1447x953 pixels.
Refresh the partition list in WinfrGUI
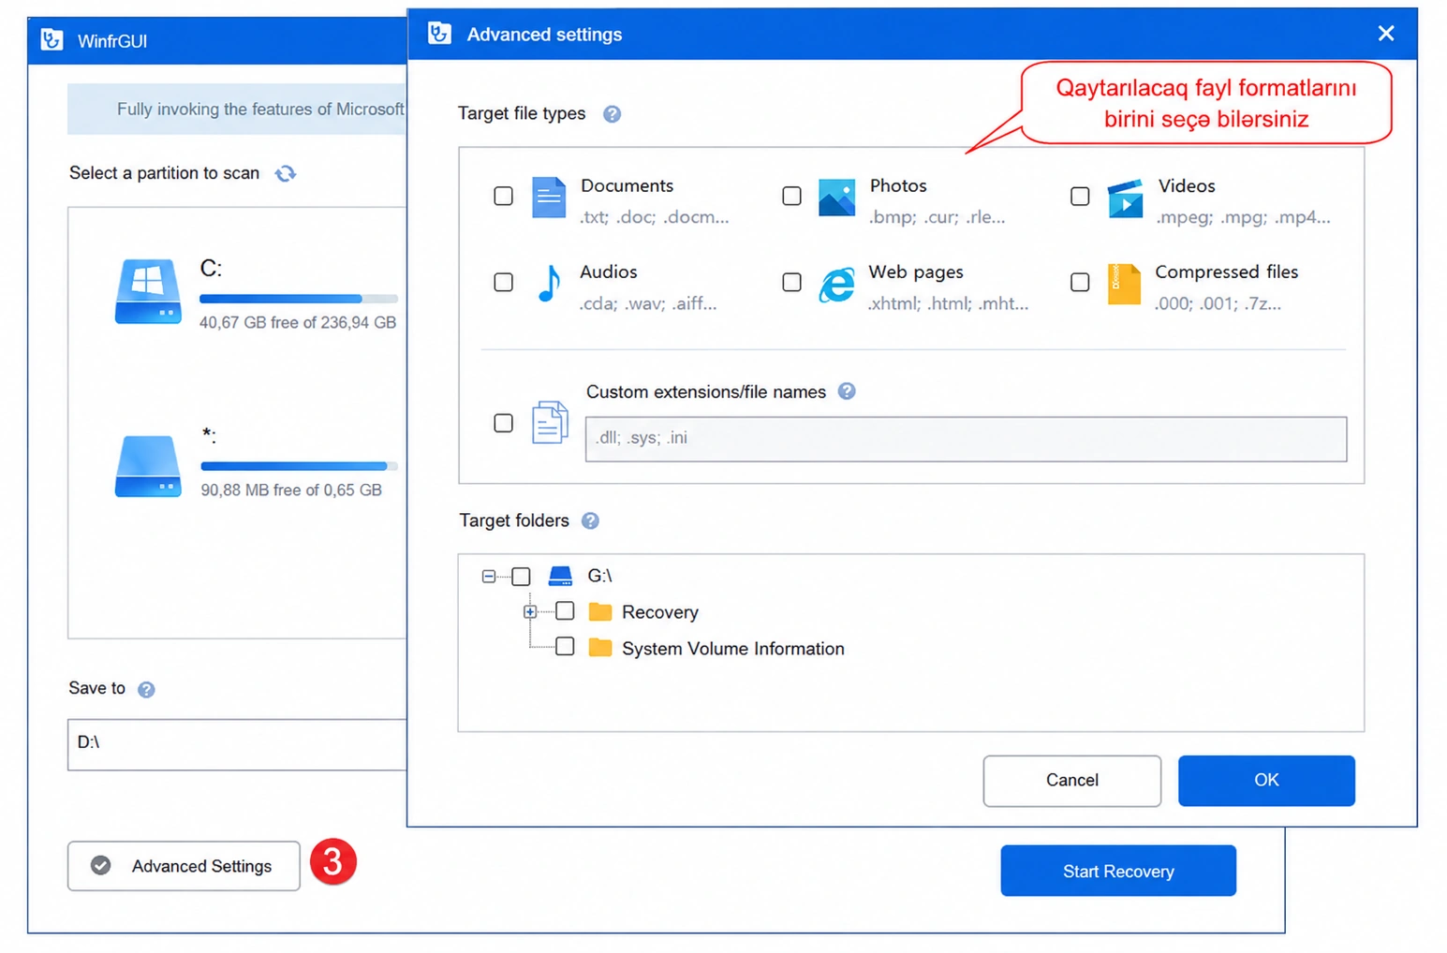(286, 173)
